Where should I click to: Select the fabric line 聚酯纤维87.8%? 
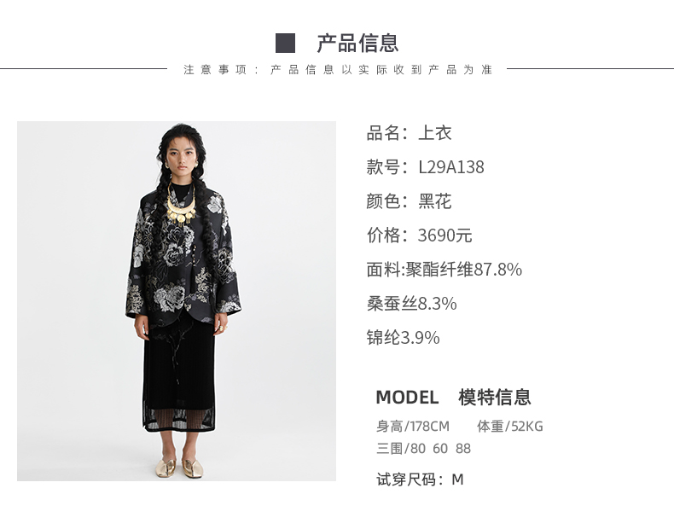tap(444, 270)
